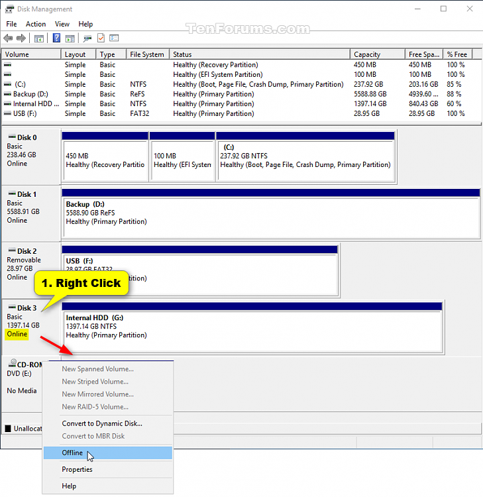Click the disabled Convert to MBR Disk entry
Viewport: 483px width, 497px height.
[x=108, y=436]
